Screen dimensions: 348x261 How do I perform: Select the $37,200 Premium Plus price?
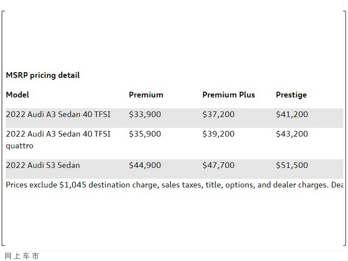(x=219, y=114)
